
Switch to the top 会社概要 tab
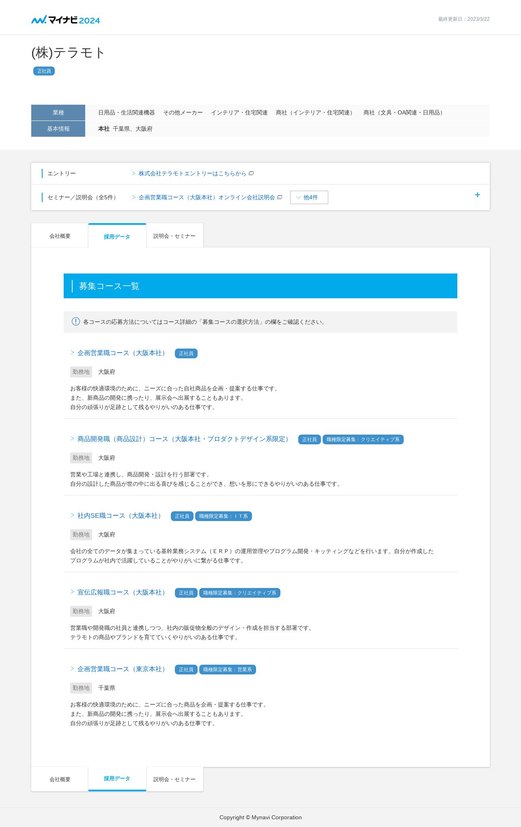tap(60, 236)
